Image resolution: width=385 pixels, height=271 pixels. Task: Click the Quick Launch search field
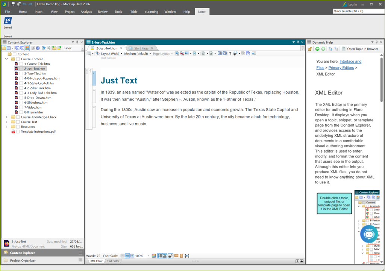(359, 11)
